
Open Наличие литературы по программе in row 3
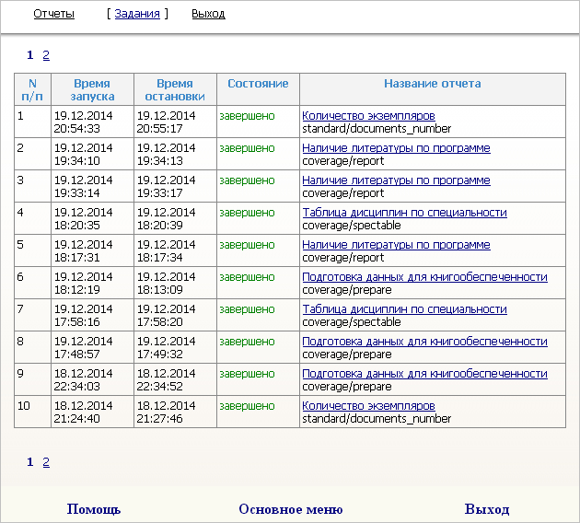(x=396, y=180)
